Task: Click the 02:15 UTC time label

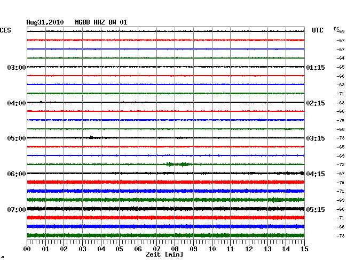Action: (316, 103)
